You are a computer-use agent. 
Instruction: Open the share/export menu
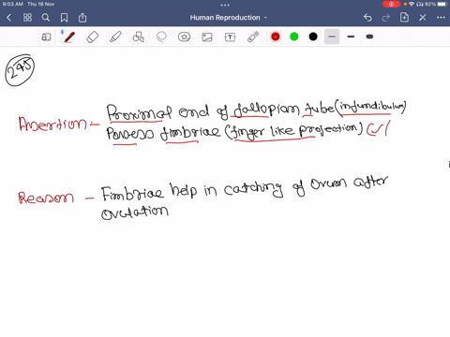82,18
